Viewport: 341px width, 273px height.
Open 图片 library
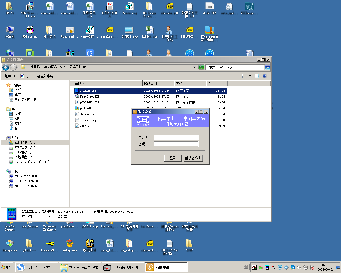tap(15, 119)
